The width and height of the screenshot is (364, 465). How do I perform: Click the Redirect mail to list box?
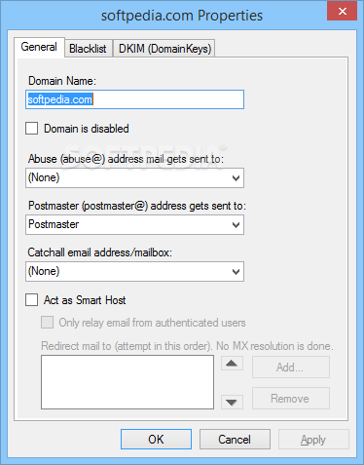[x=127, y=382]
